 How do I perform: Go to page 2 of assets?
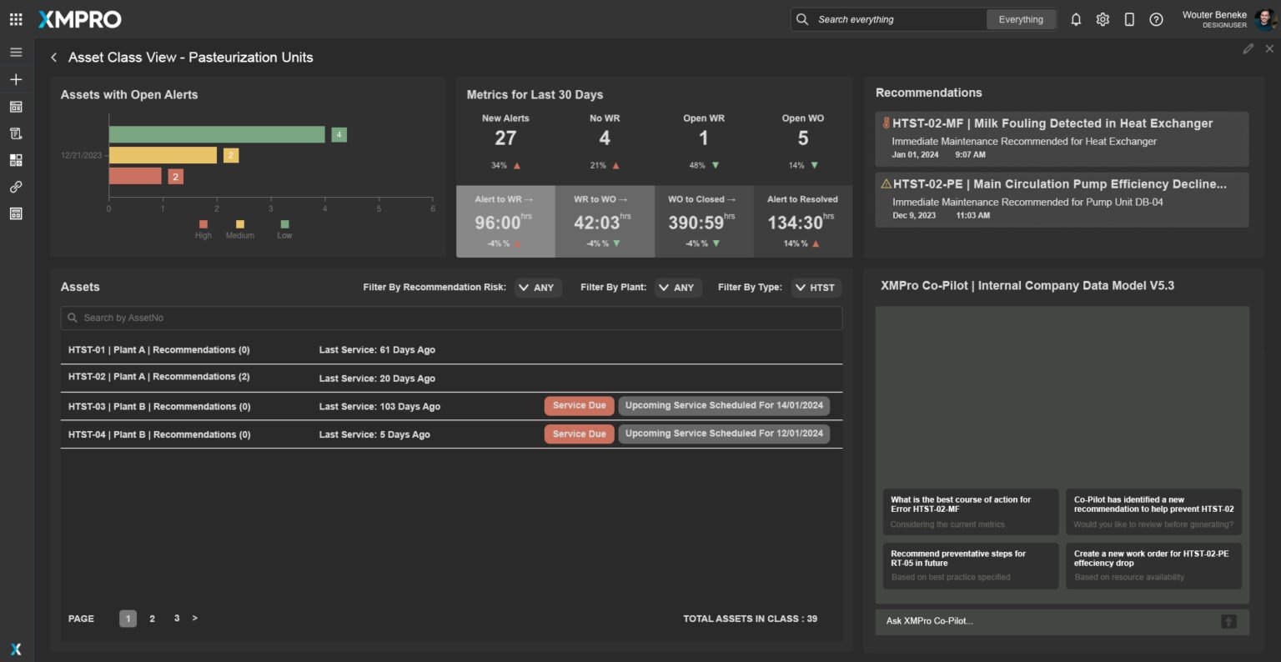[152, 619]
